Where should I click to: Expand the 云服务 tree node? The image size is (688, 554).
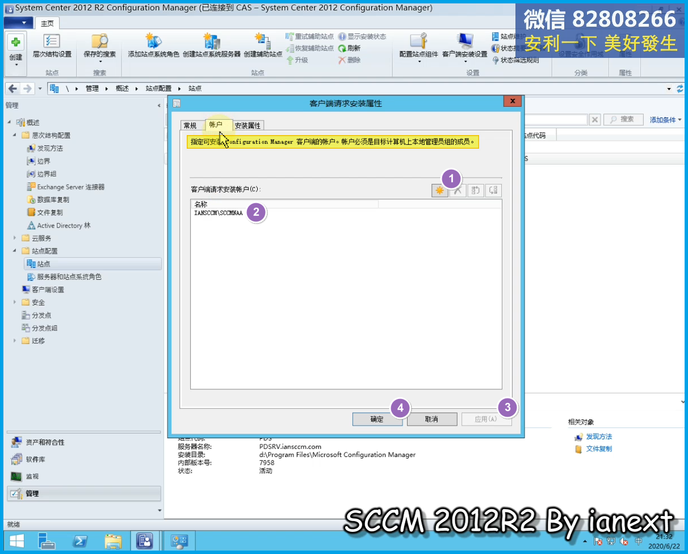pos(15,238)
